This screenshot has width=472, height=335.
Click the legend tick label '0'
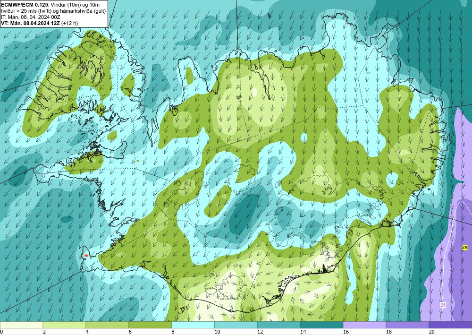[1, 332]
